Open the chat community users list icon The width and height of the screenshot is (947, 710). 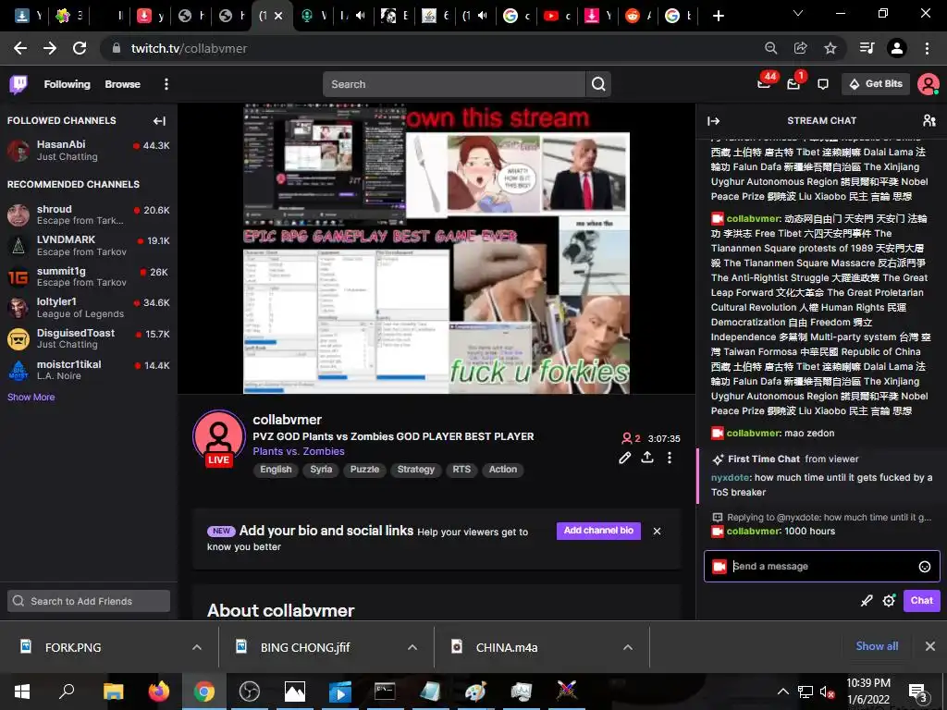pos(929,121)
